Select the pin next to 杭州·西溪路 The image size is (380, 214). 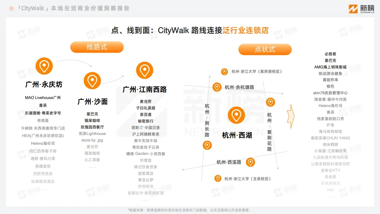point(250,162)
